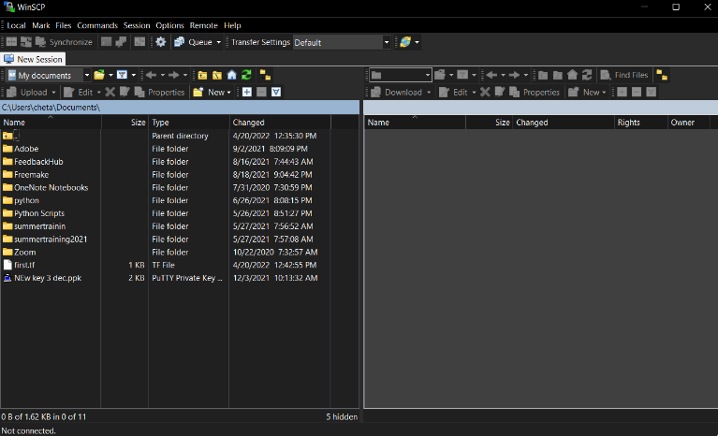The height and width of the screenshot is (436, 718).
Task: Click the 5 hidden status bar text
Action: [x=342, y=416]
